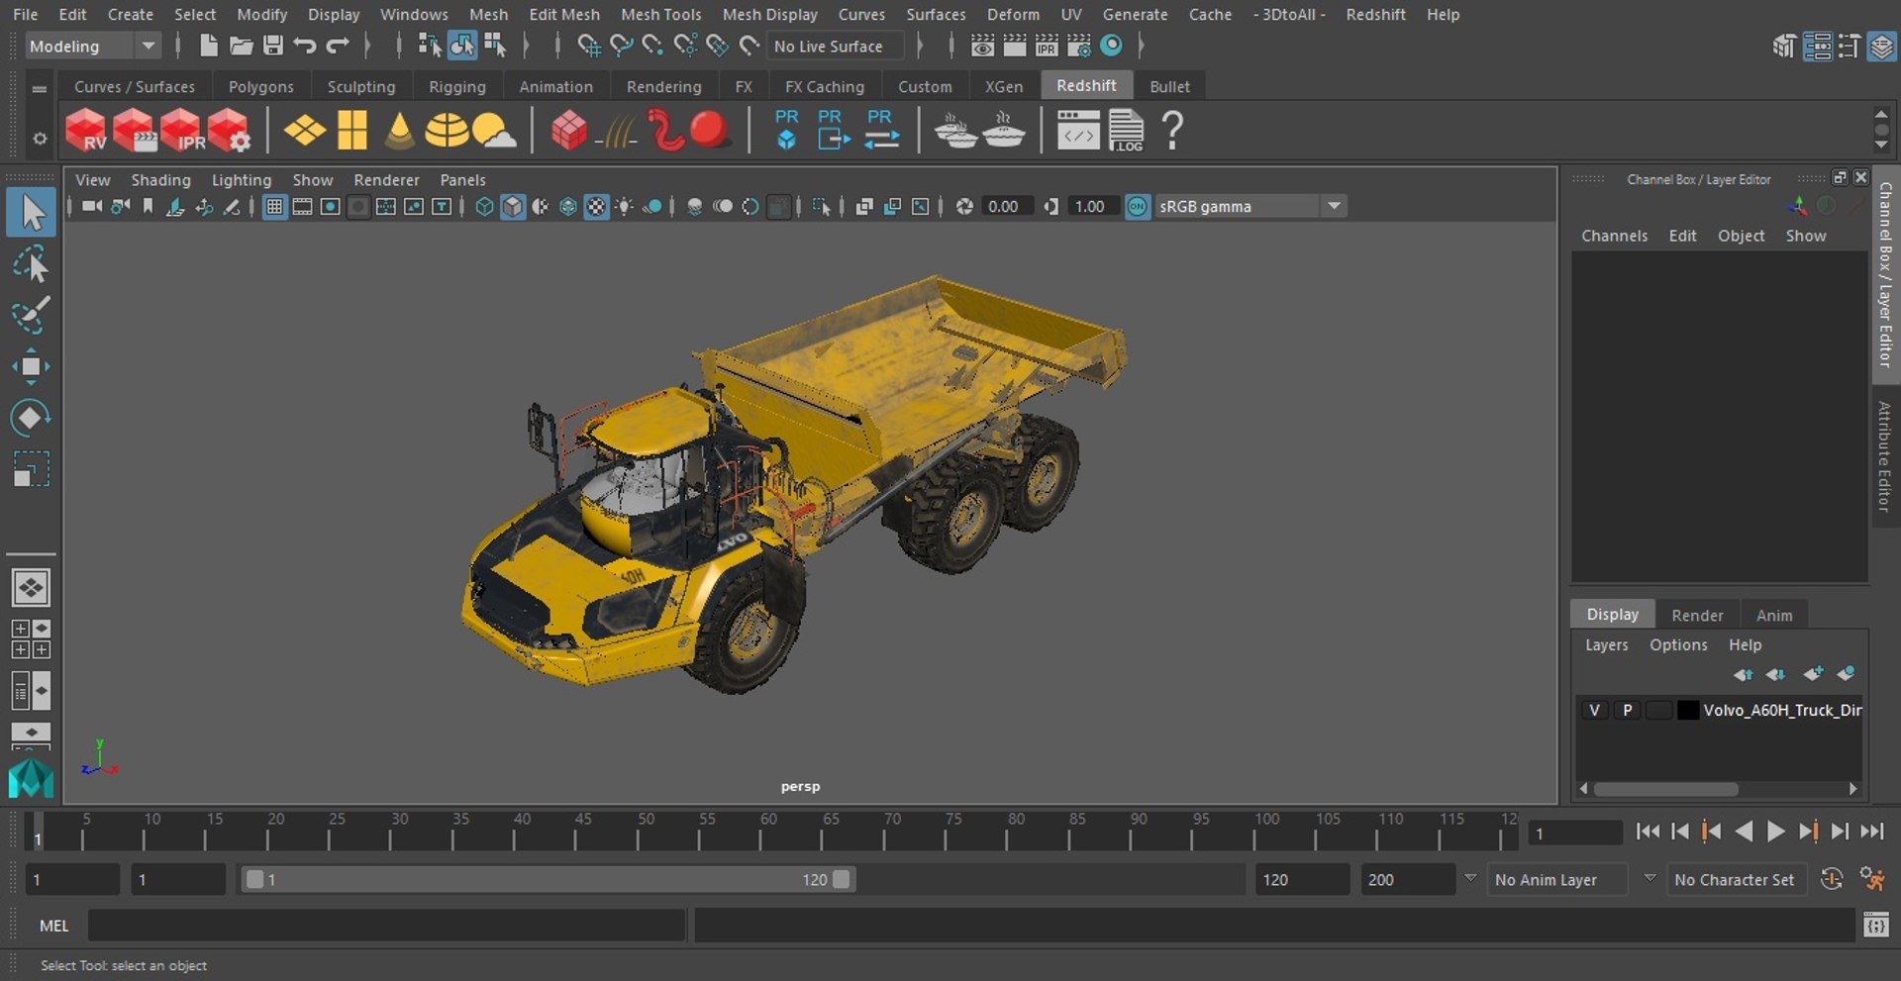The width and height of the screenshot is (1901, 981).
Task: Pick the Volvo_A60H_Truck layer color swatch
Action: [x=1688, y=710]
